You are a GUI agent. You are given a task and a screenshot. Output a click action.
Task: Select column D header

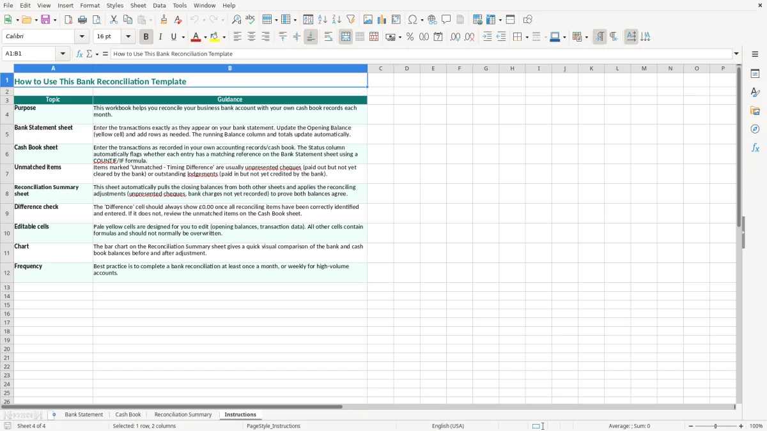(407, 68)
